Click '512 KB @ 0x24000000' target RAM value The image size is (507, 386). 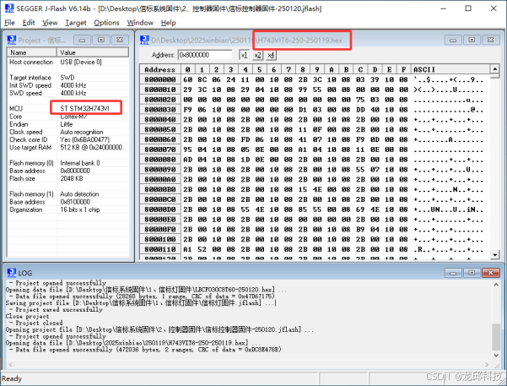pos(91,147)
